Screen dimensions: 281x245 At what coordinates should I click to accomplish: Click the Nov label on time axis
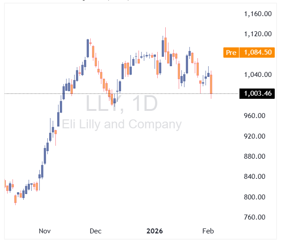pyautogui.click(x=45, y=231)
